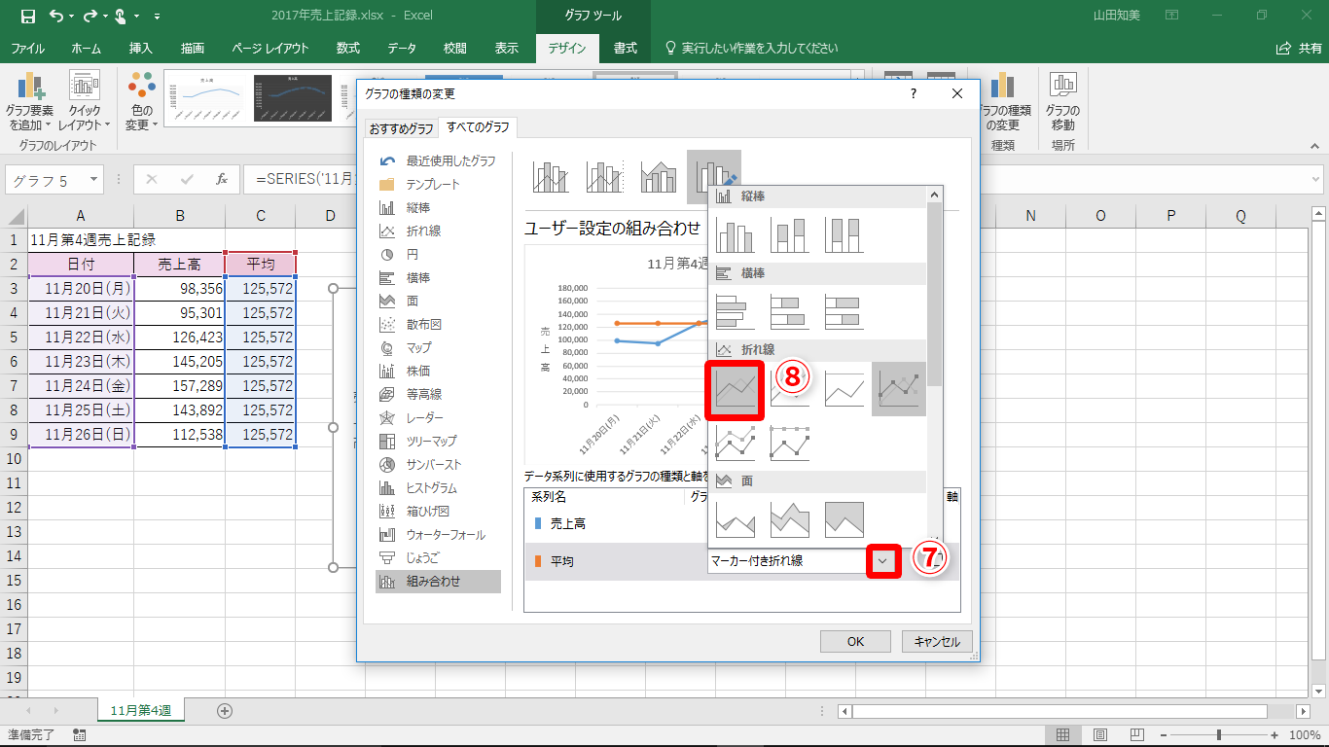Switch to page break preview view
The height and width of the screenshot is (747, 1329).
pyautogui.click(x=1136, y=734)
